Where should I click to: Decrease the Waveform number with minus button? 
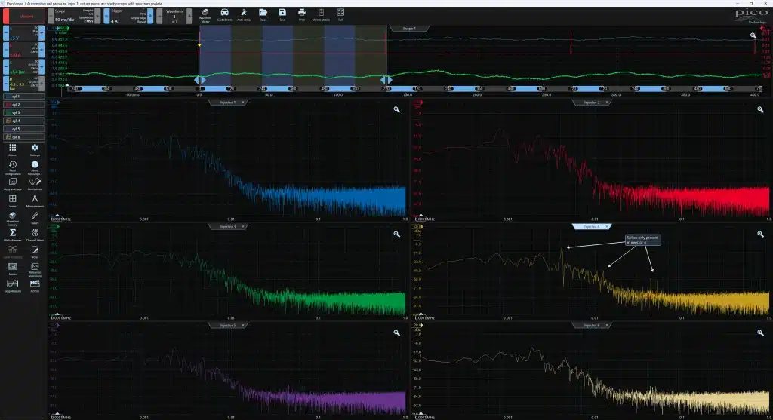pos(159,16)
